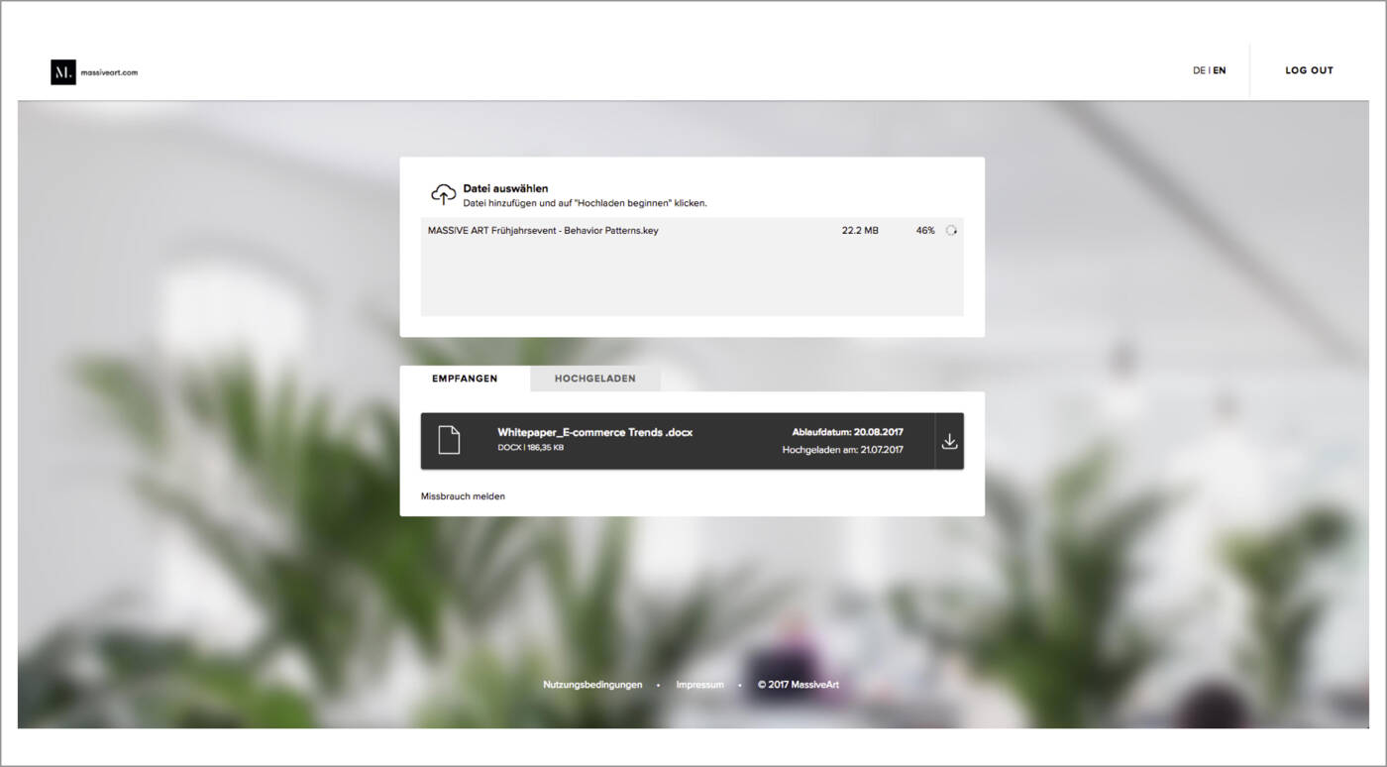Screen dimensions: 1387x767
Task: Click the loading spinner next to 46%
Action: [951, 231]
